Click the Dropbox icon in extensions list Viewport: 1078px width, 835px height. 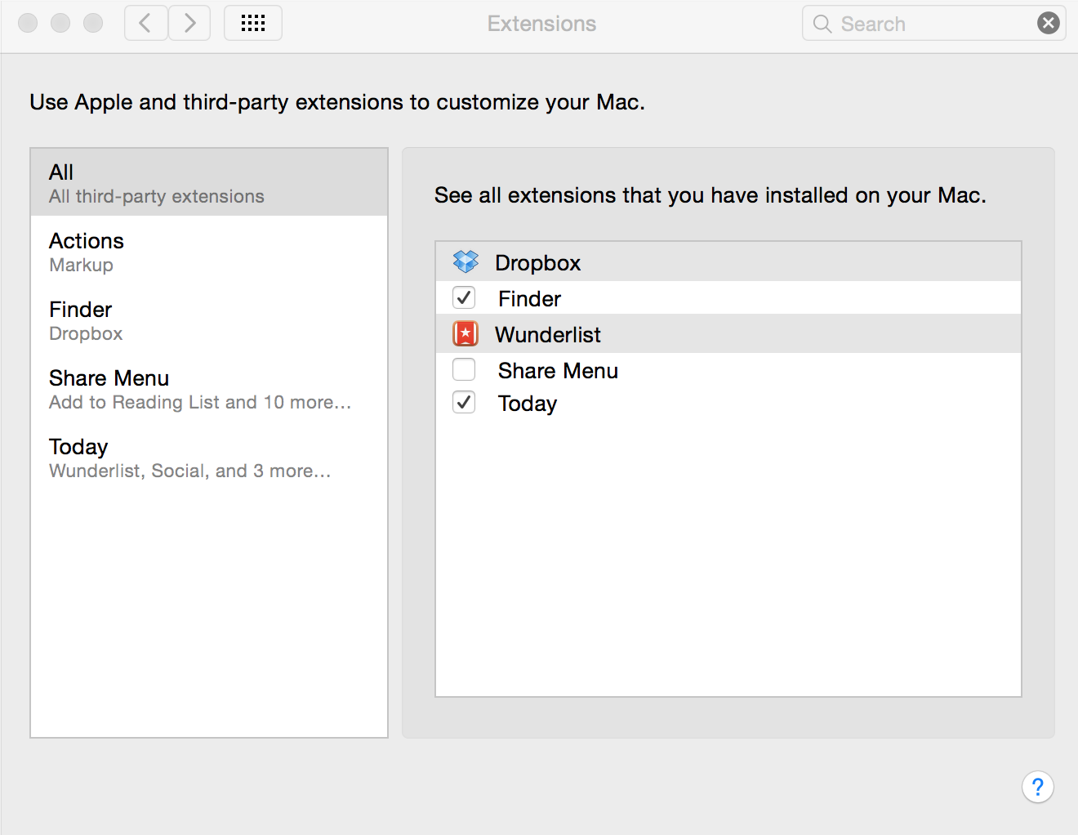click(465, 262)
